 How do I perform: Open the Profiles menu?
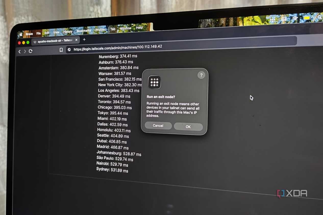click(101, 30)
